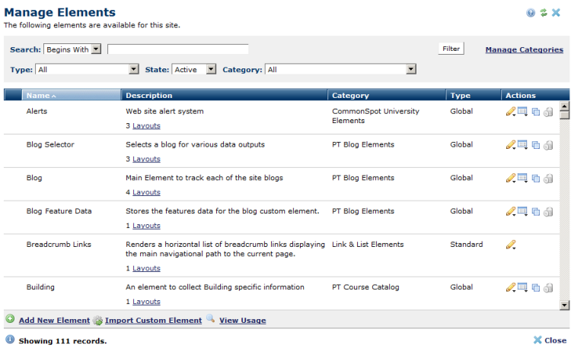571x348 pixels.
Task: Click the lock icon for Alerts element
Action: point(548,112)
